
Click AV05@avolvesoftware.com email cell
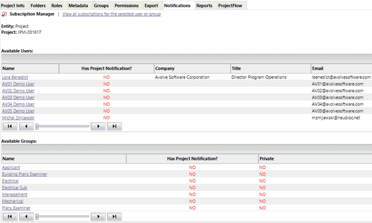tap(337, 111)
